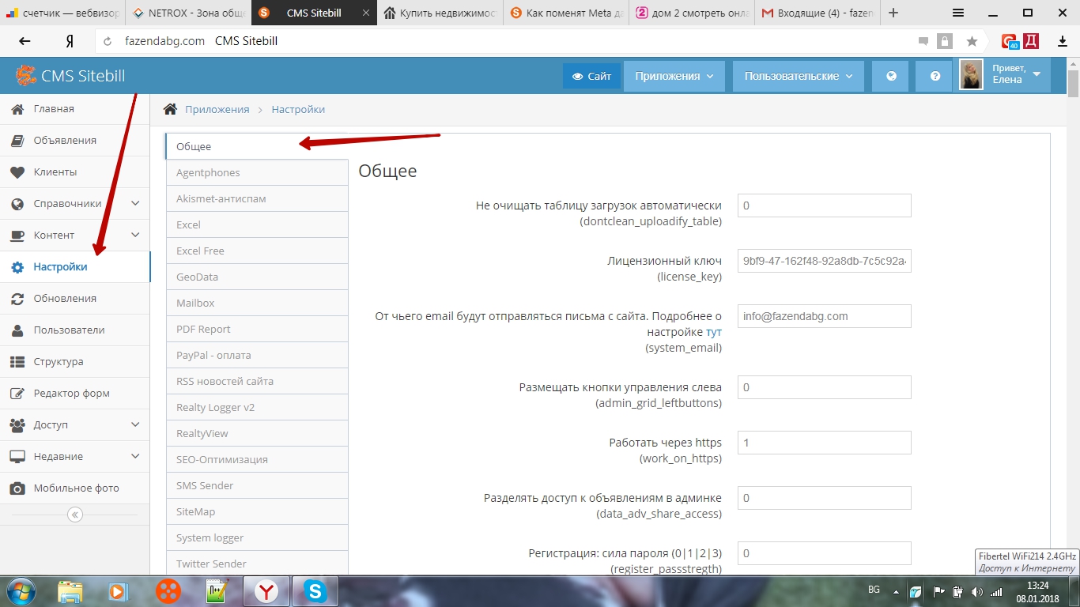
Task: Select the Excel Free settings tab
Action: pyautogui.click(x=257, y=251)
